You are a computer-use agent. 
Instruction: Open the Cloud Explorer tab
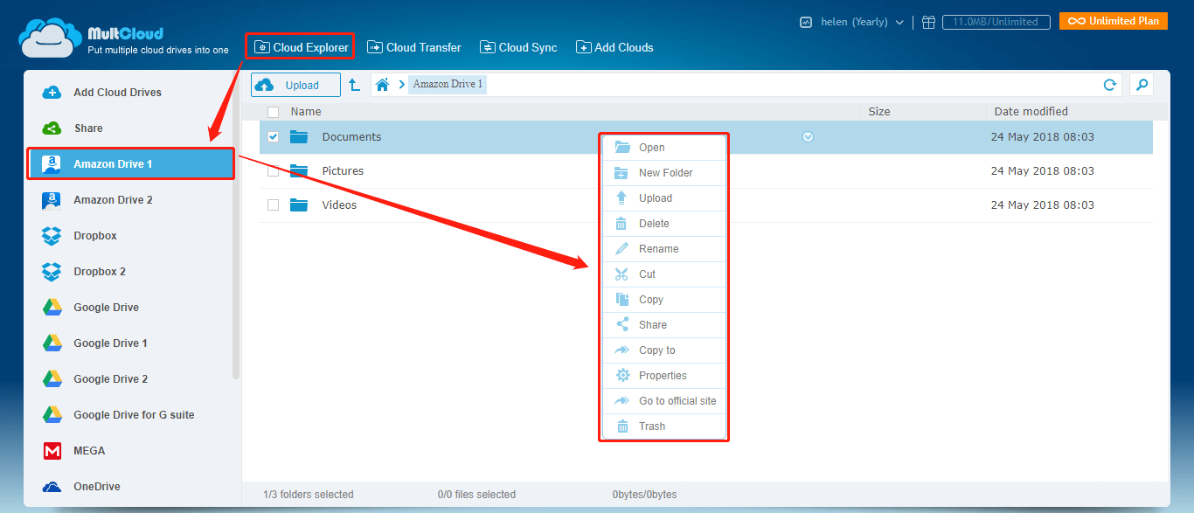[x=301, y=47]
